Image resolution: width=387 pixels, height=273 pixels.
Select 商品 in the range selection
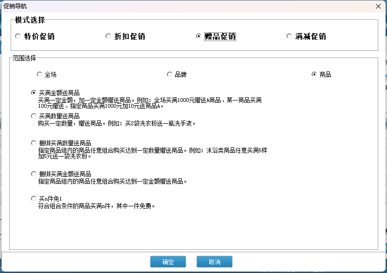tap(314, 74)
